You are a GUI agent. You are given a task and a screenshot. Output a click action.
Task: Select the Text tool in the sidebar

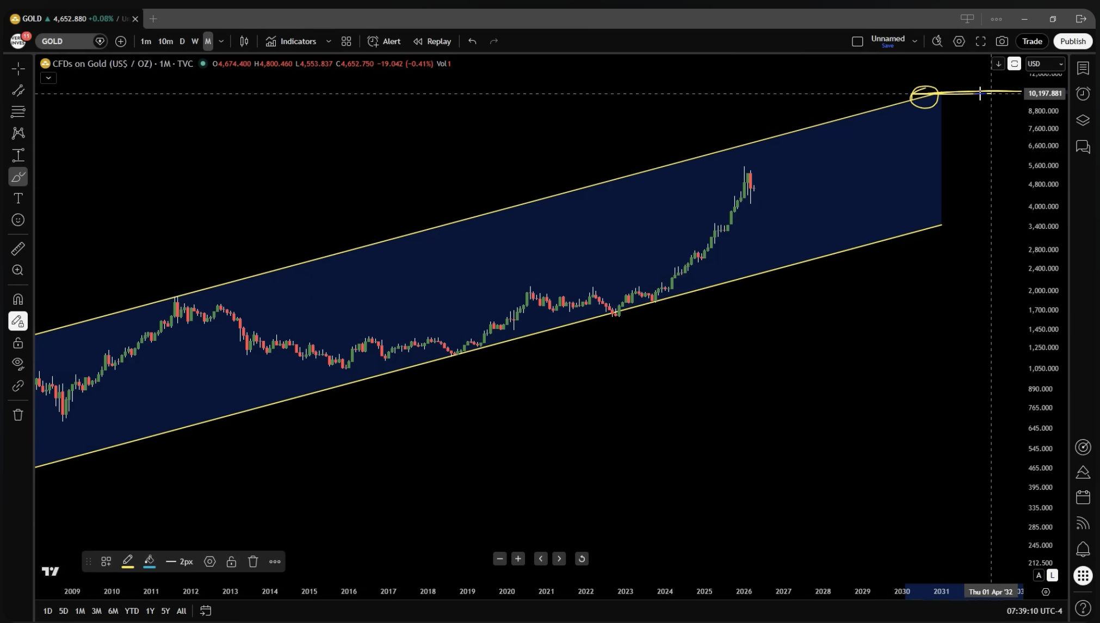pos(18,198)
